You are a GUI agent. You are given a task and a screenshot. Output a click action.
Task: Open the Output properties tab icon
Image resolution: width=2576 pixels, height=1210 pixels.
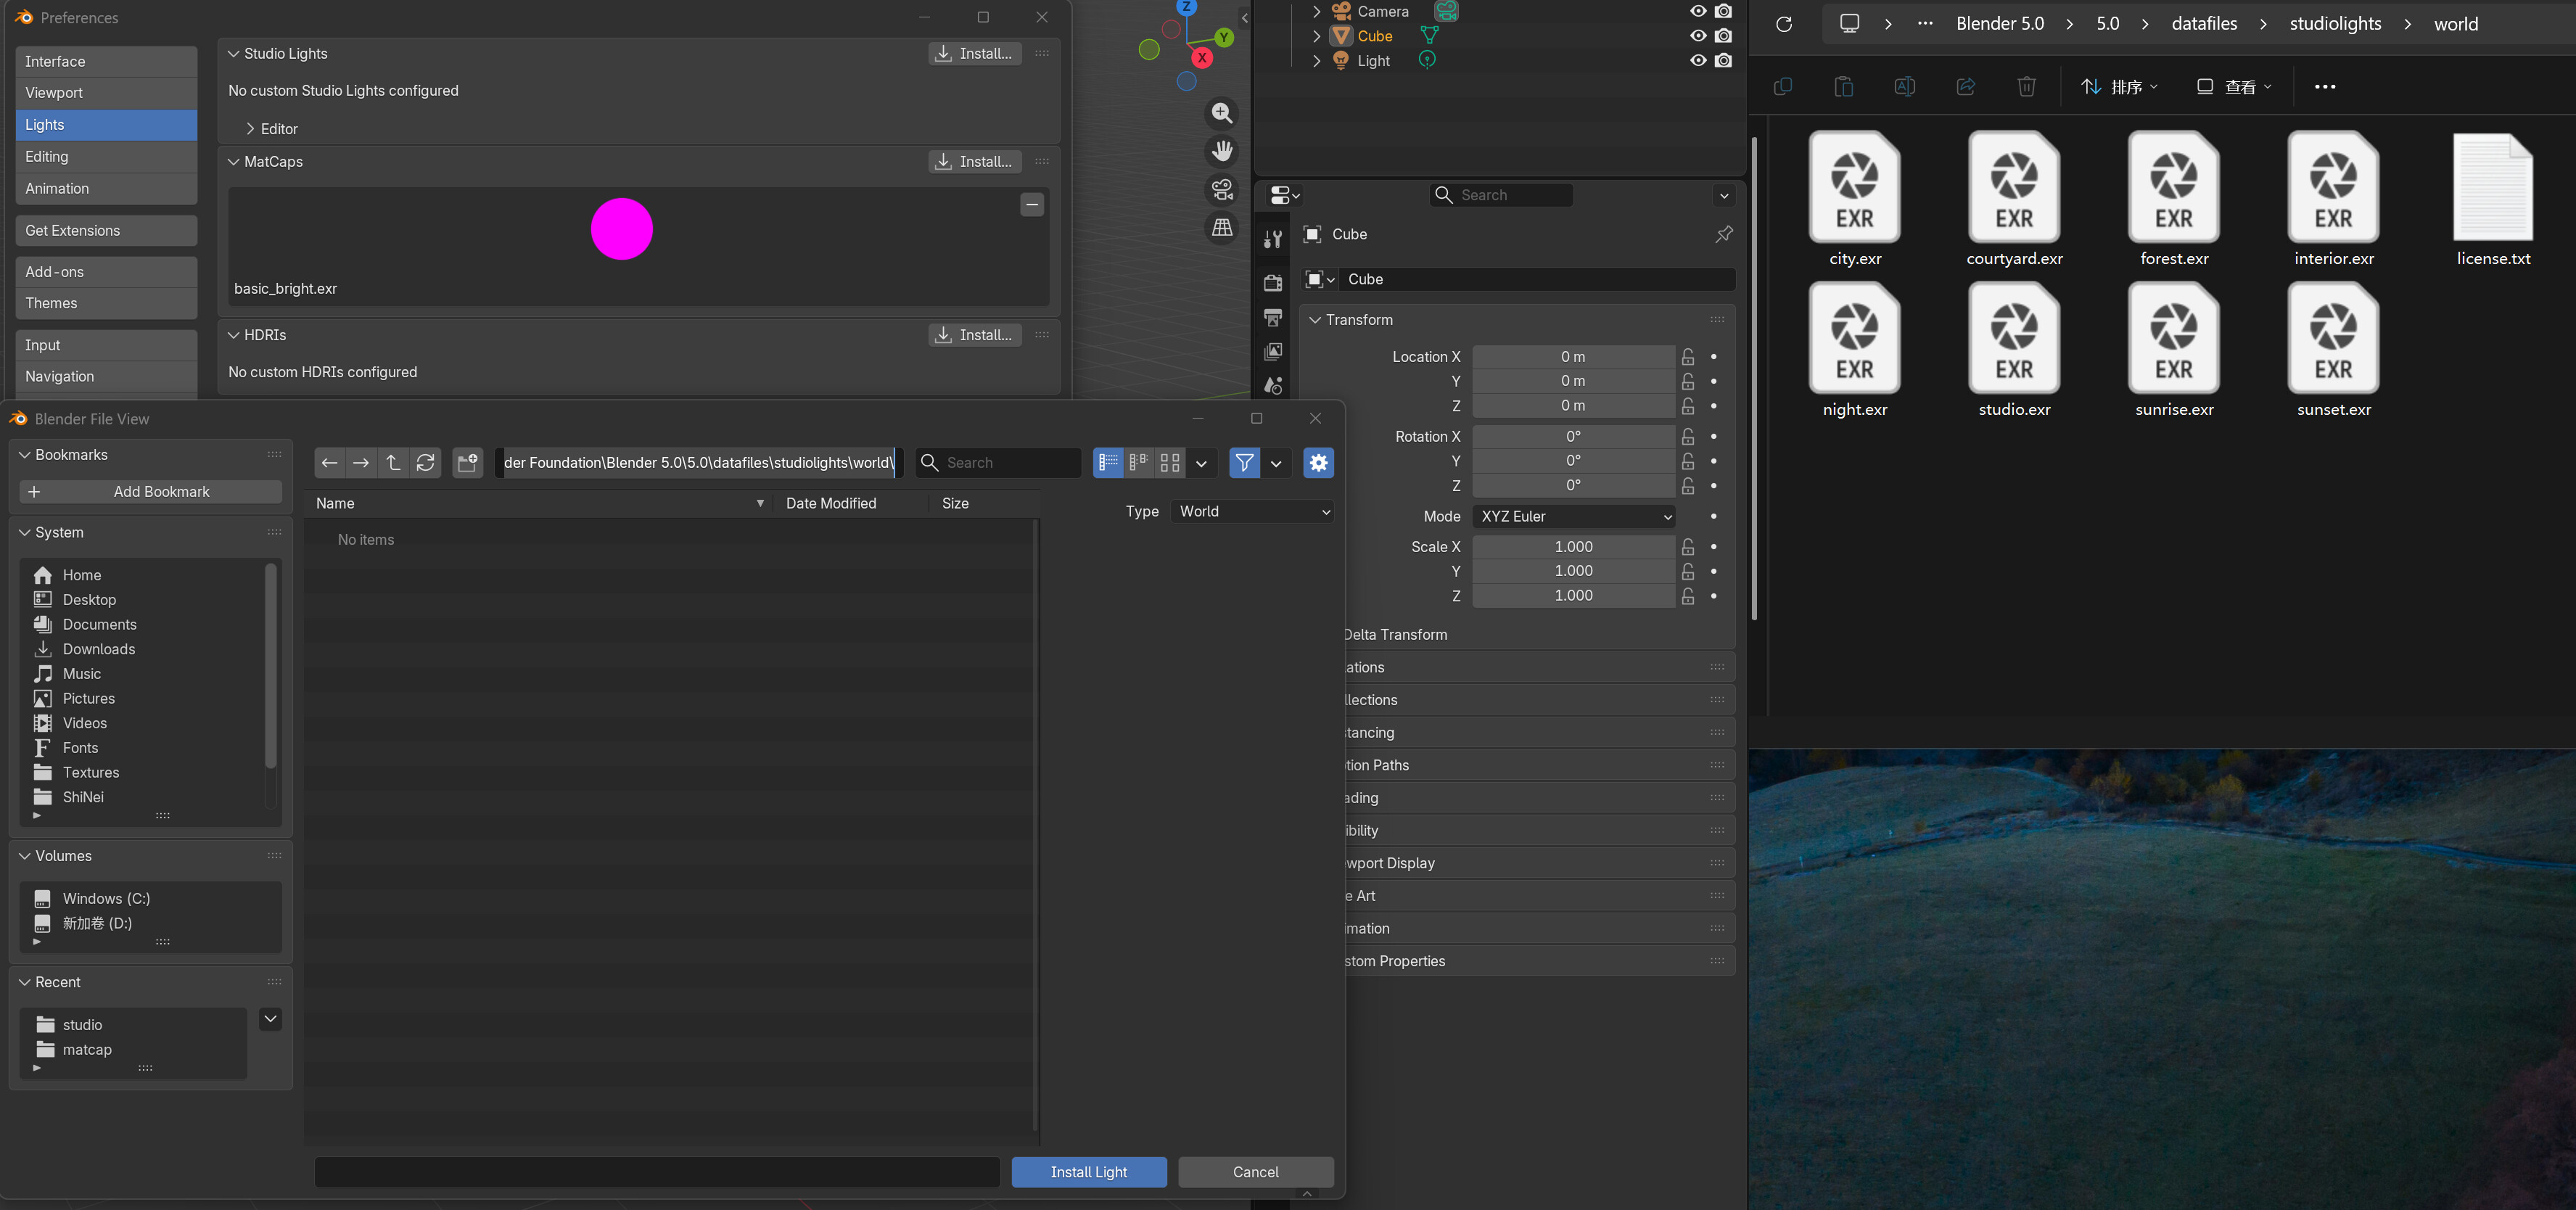pos(1273,317)
